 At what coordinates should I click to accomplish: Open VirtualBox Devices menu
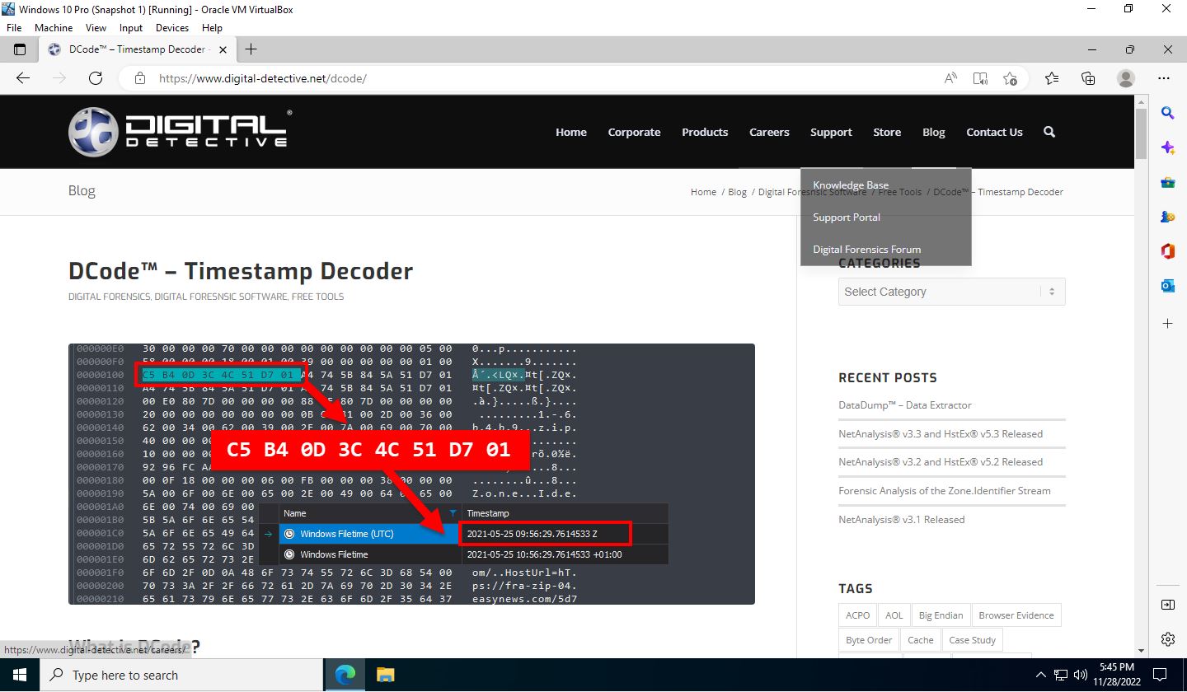click(x=172, y=27)
